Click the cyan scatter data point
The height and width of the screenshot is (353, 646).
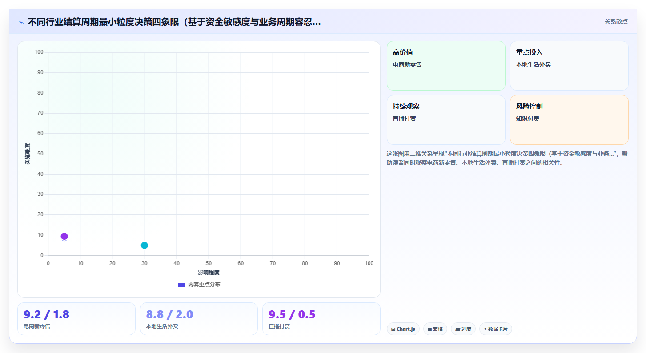(144, 245)
